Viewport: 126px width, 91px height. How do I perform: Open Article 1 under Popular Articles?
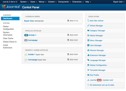click(33, 35)
